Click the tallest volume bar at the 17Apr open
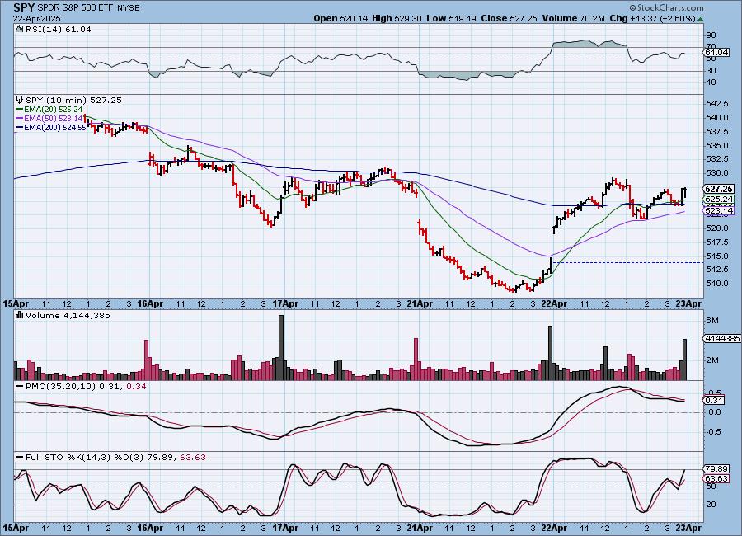 281,347
